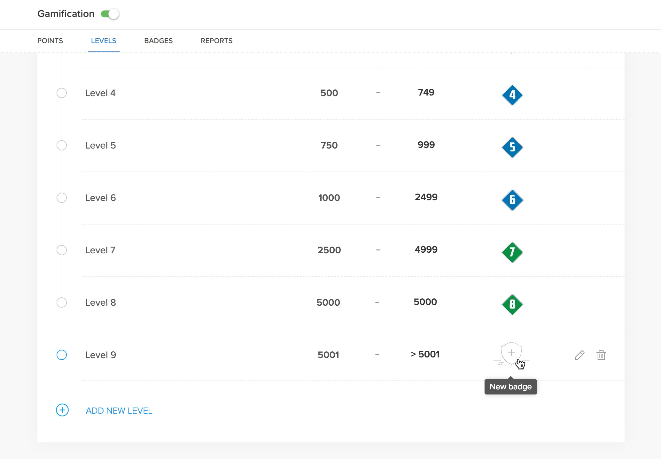Open the Badges tab

tap(158, 41)
